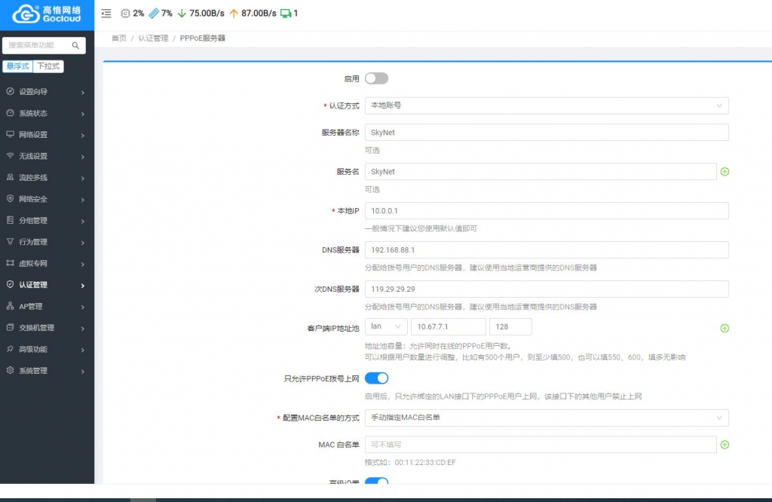This screenshot has height=502, width=772.
Task: Go to 首页 breadcrumb link
Action: click(x=118, y=38)
